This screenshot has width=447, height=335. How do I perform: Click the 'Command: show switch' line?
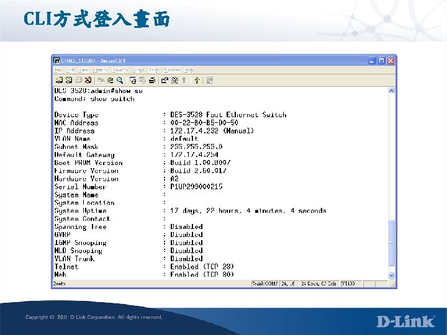pos(94,99)
